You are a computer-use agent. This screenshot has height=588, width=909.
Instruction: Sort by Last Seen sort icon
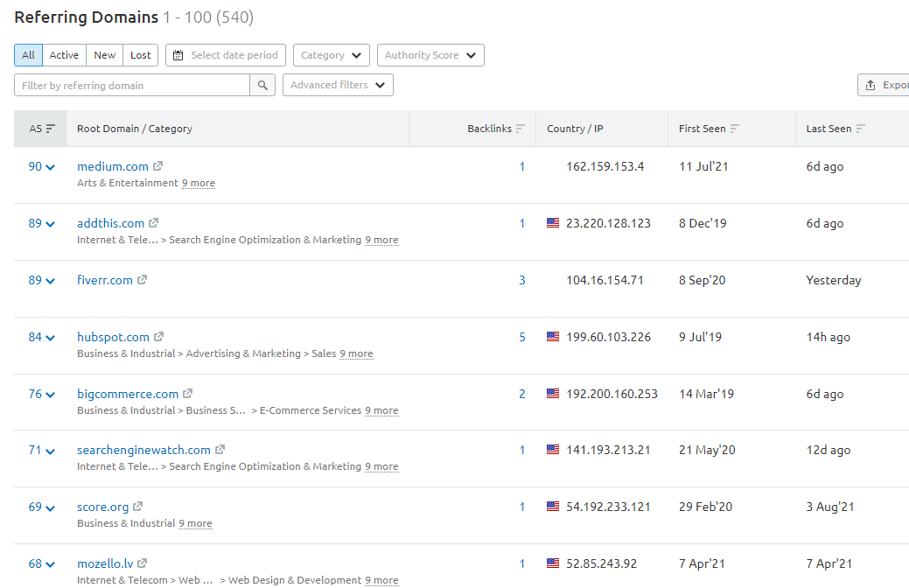860,128
